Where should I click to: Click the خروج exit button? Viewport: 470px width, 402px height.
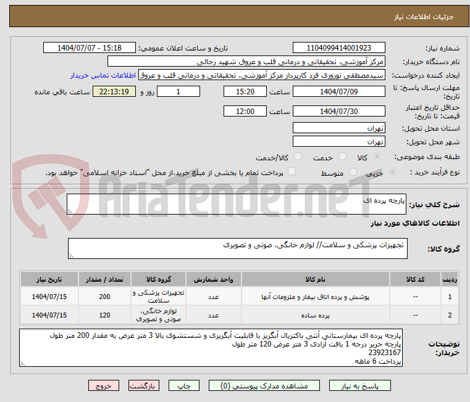coord(103,385)
